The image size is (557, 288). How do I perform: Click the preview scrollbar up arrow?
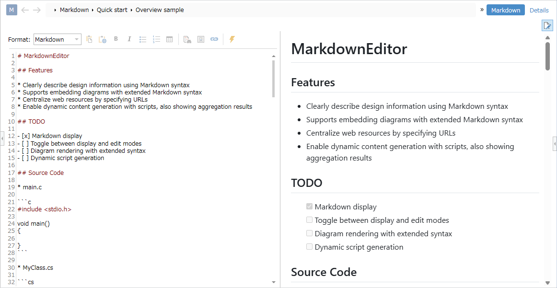pyautogui.click(x=548, y=38)
